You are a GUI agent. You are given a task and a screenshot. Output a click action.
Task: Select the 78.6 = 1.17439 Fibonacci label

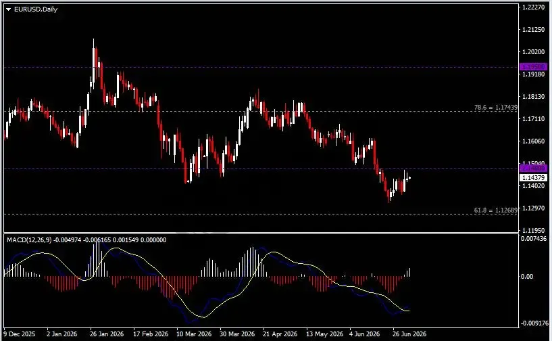point(496,107)
